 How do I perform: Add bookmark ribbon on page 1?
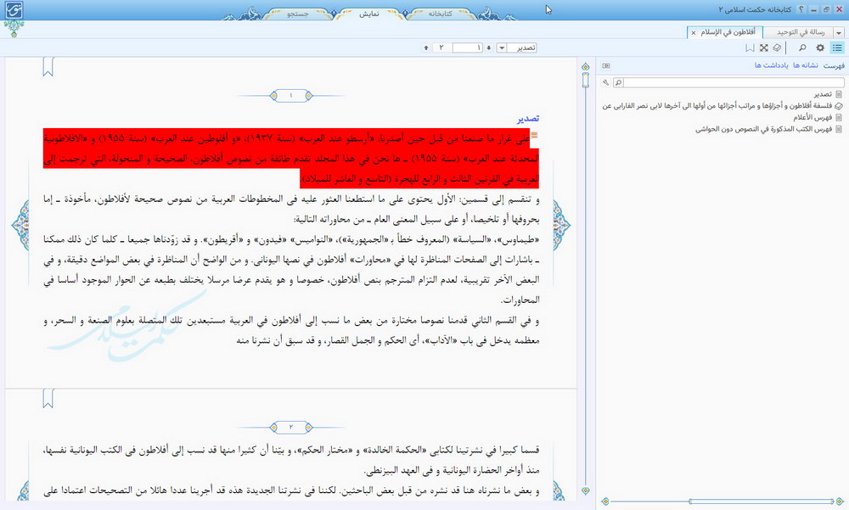(x=48, y=67)
